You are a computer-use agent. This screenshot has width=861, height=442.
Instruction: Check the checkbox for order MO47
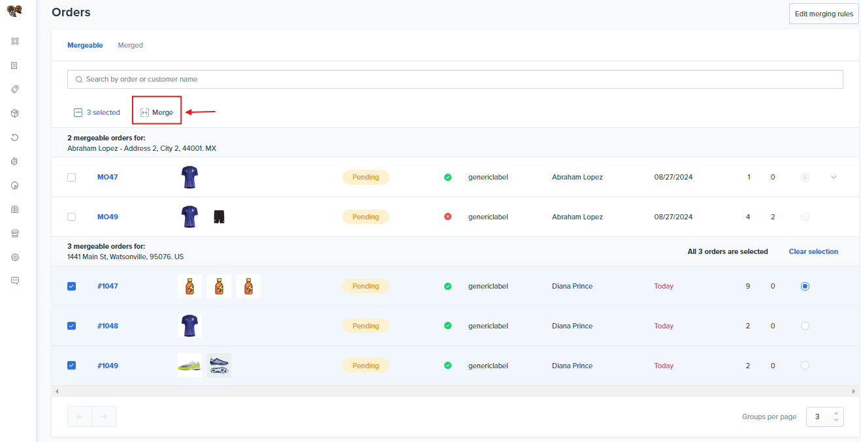click(x=72, y=177)
